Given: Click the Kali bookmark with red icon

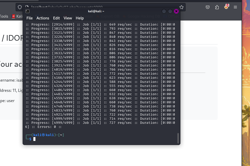Looking at the screenshot, I should [x=17, y=16].
